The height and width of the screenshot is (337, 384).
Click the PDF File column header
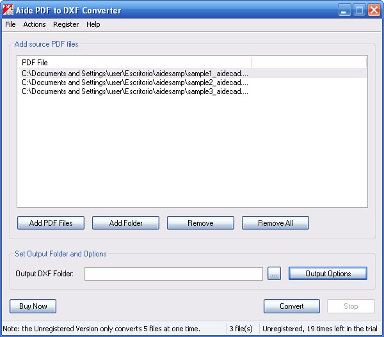[134, 63]
